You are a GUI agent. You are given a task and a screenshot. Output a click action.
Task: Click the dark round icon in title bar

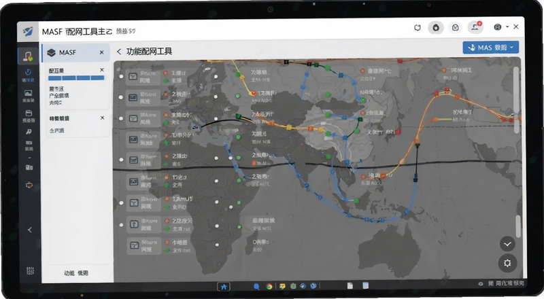point(436,28)
